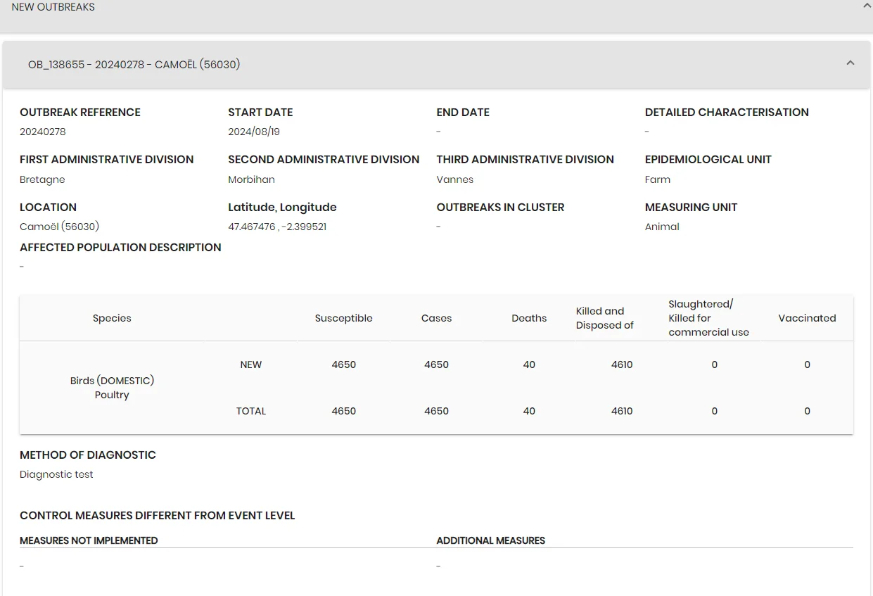
Task: Click the Slaughtered/Killed for commercial use header
Action: [708, 318]
